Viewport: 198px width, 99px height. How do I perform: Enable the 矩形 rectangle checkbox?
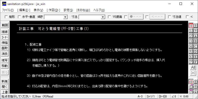point(6,17)
